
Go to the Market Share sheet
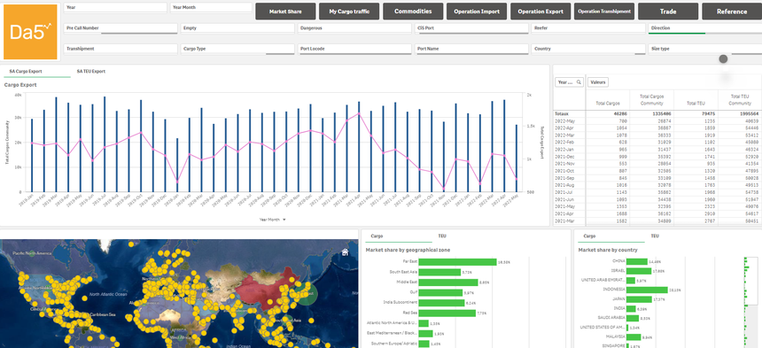click(285, 12)
